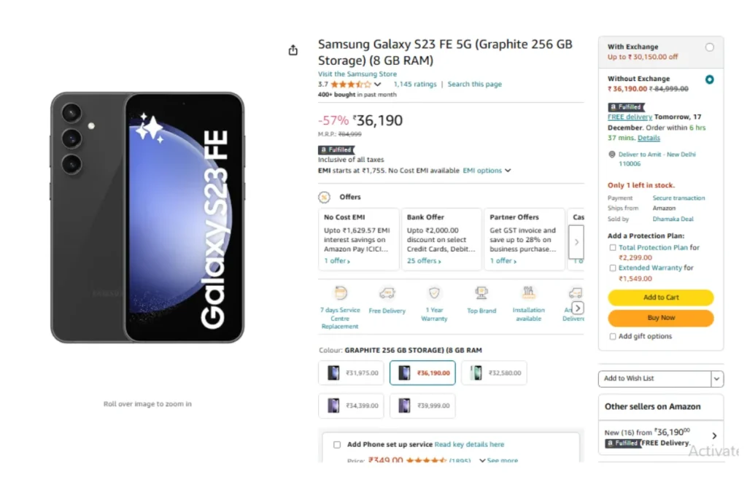The width and height of the screenshot is (747, 498).
Task: Show next offers with the carousel arrow
Action: [576, 242]
